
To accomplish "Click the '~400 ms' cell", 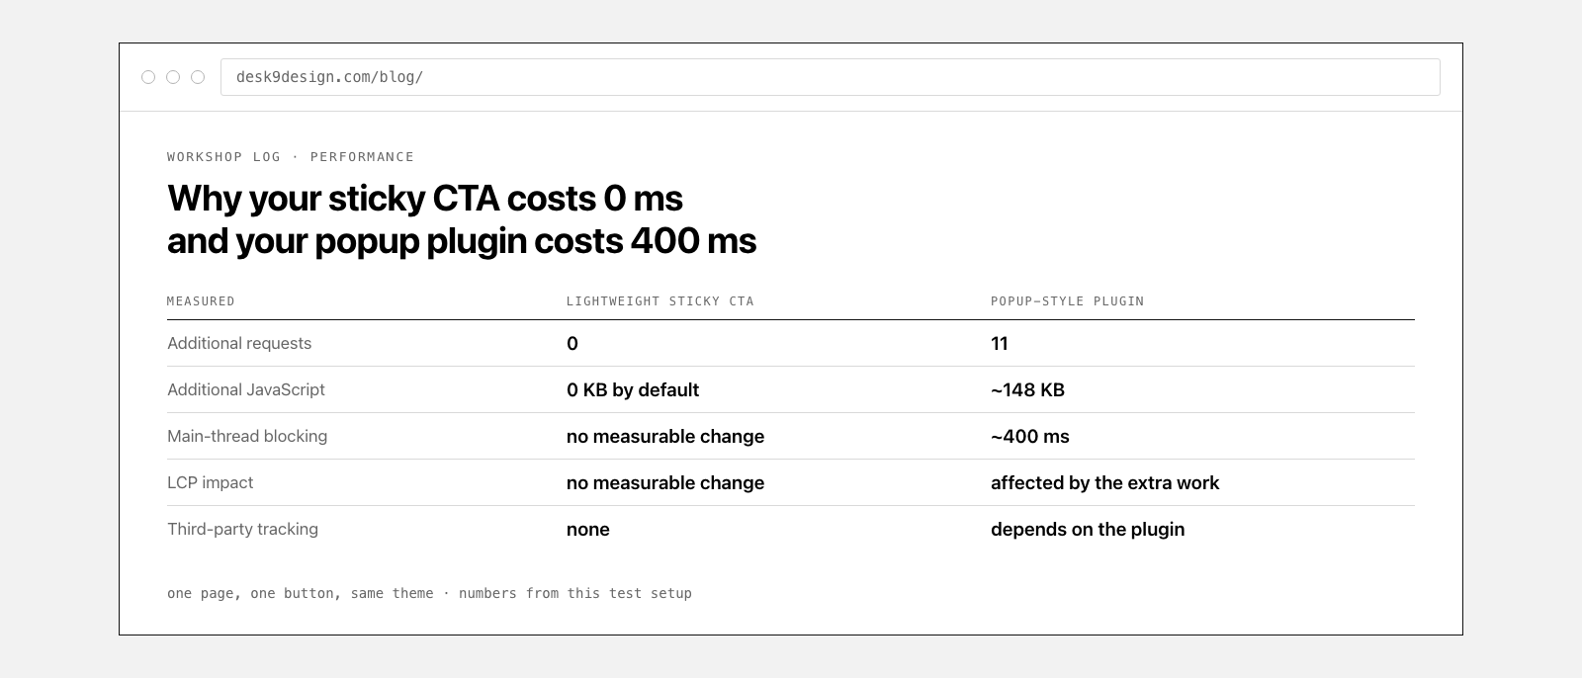I will (x=1030, y=437).
